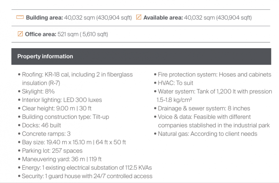Click the icon beside Office area

[20, 34]
